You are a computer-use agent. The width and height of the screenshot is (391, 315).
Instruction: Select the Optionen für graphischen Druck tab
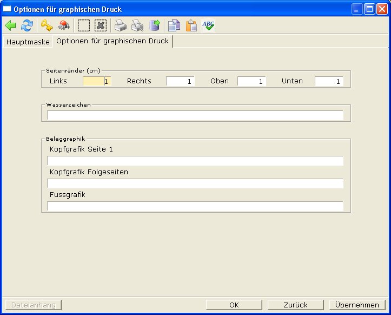(112, 41)
